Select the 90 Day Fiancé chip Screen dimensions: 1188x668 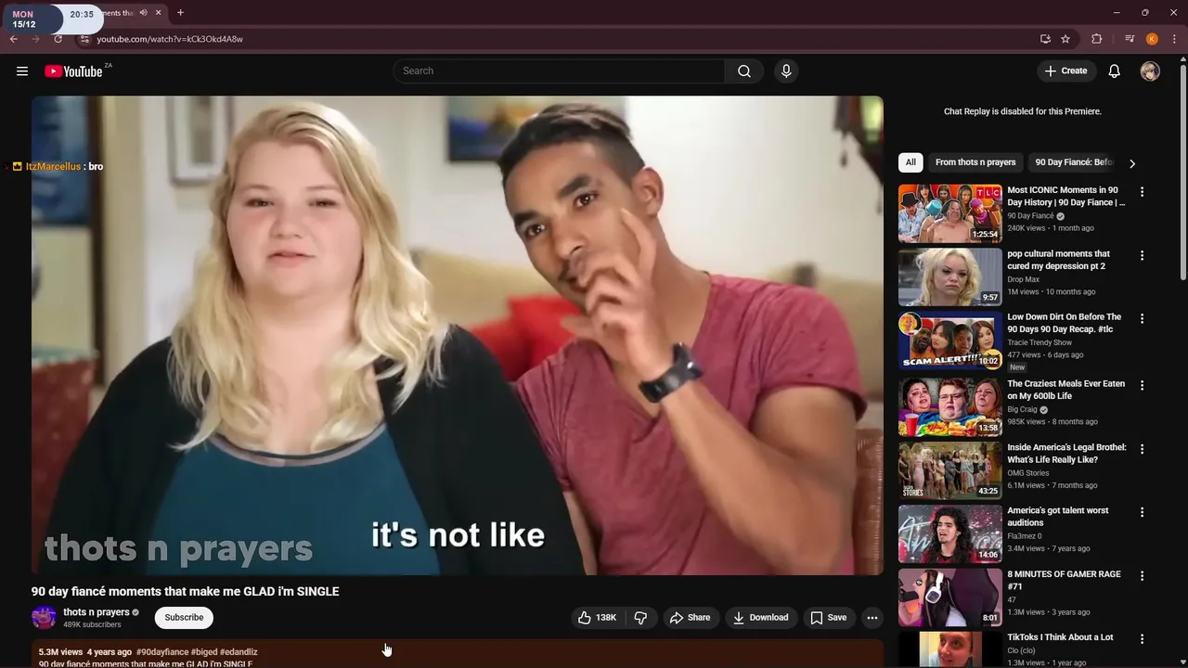1074,162
